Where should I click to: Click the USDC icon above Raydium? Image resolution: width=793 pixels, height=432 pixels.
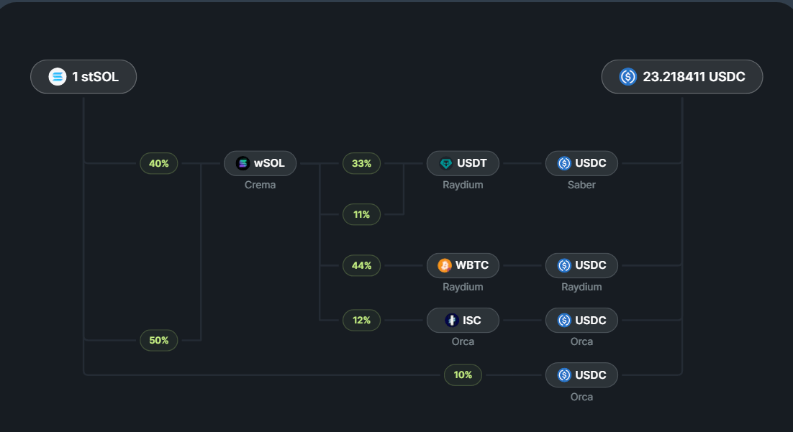pos(564,265)
